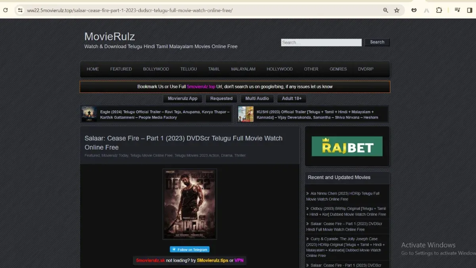The height and width of the screenshot is (268, 476).
Task: Open the KUSHI (2023) Official Trailer link
Action: (317, 115)
